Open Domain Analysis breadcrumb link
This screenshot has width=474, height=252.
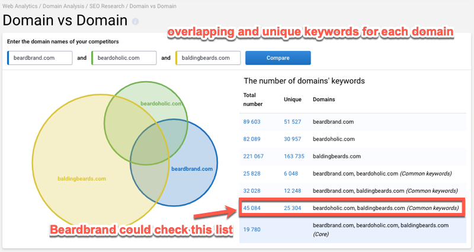63,6
